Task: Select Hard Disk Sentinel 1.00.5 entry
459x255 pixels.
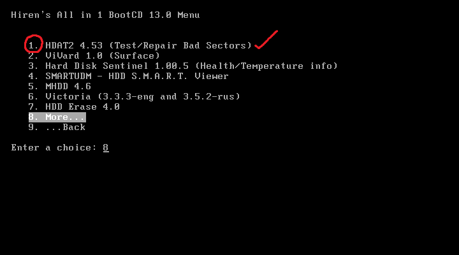Action: tap(191, 66)
